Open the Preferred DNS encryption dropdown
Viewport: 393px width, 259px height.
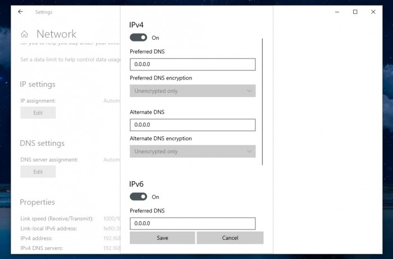coord(193,91)
